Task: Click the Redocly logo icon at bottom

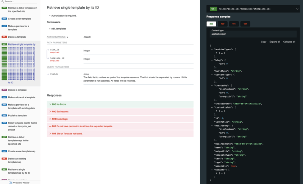Action: 11,182
